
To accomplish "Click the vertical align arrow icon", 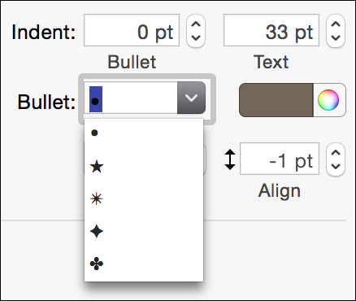I will [230, 159].
